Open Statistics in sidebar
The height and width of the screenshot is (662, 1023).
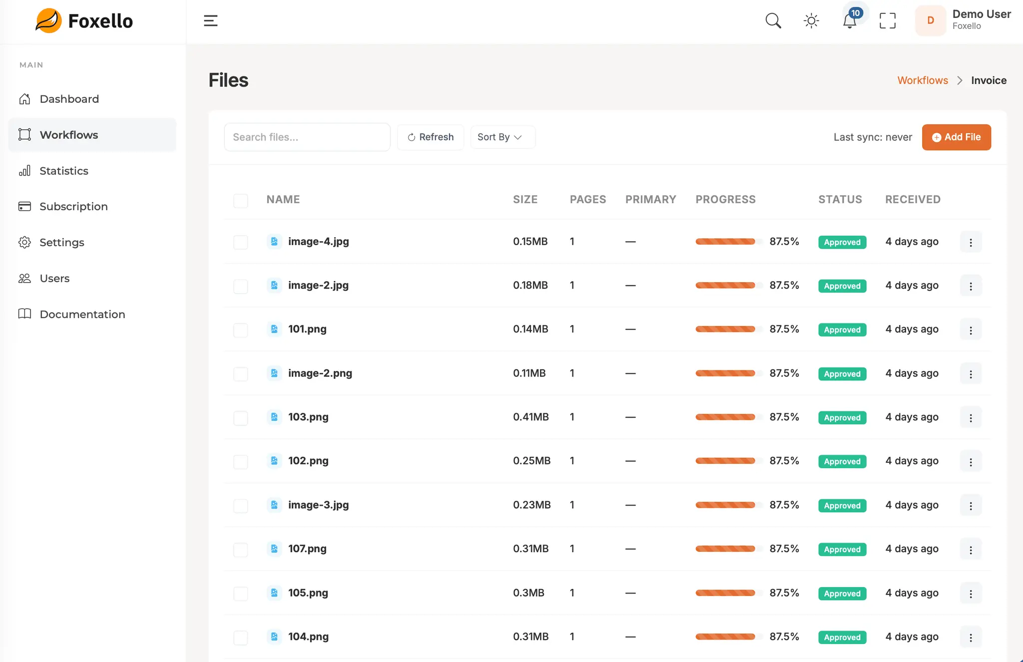pyautogui.click(x=92, y=171)
